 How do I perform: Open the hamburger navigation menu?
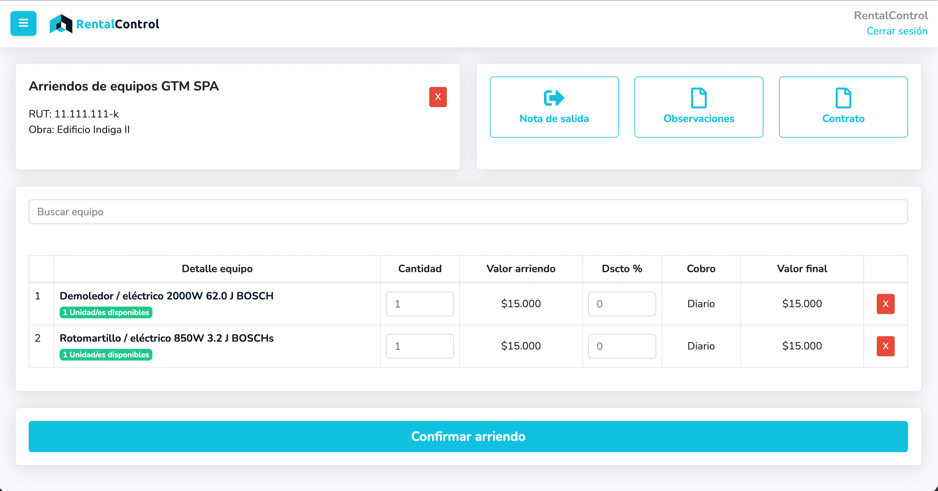point(23,23)
